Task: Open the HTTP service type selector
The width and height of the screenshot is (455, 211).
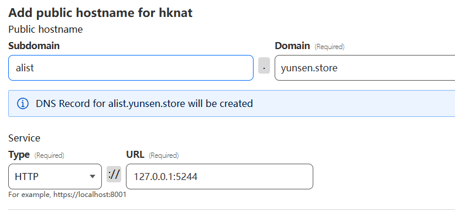Action: point(55,177)
